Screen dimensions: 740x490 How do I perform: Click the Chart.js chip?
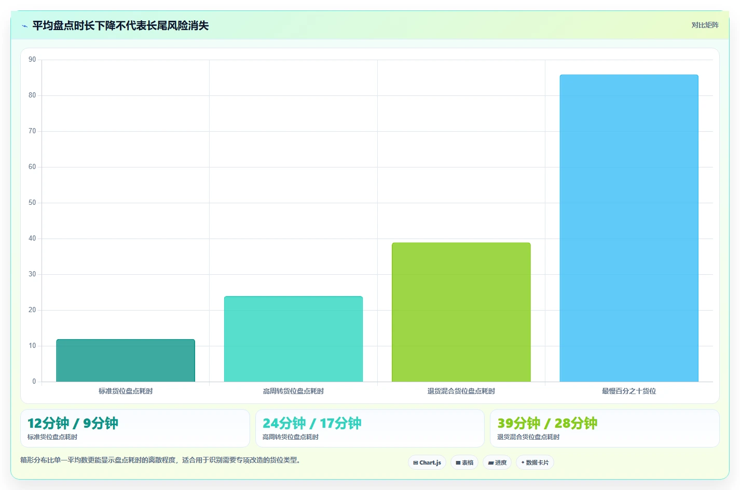pyautogui.click(x=427, y=463)
